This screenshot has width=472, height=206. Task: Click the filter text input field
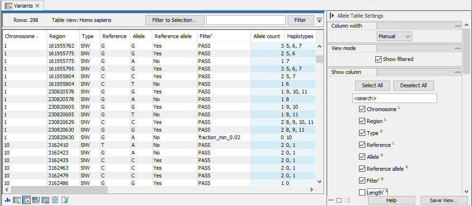point(246,20)
